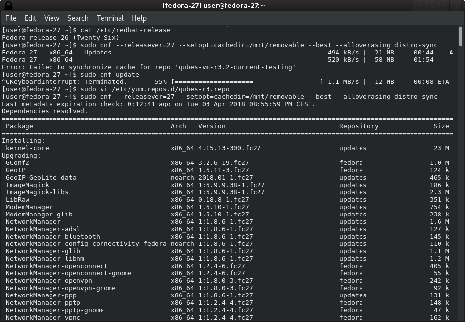Open the Search menu

(x=77, y=18)
